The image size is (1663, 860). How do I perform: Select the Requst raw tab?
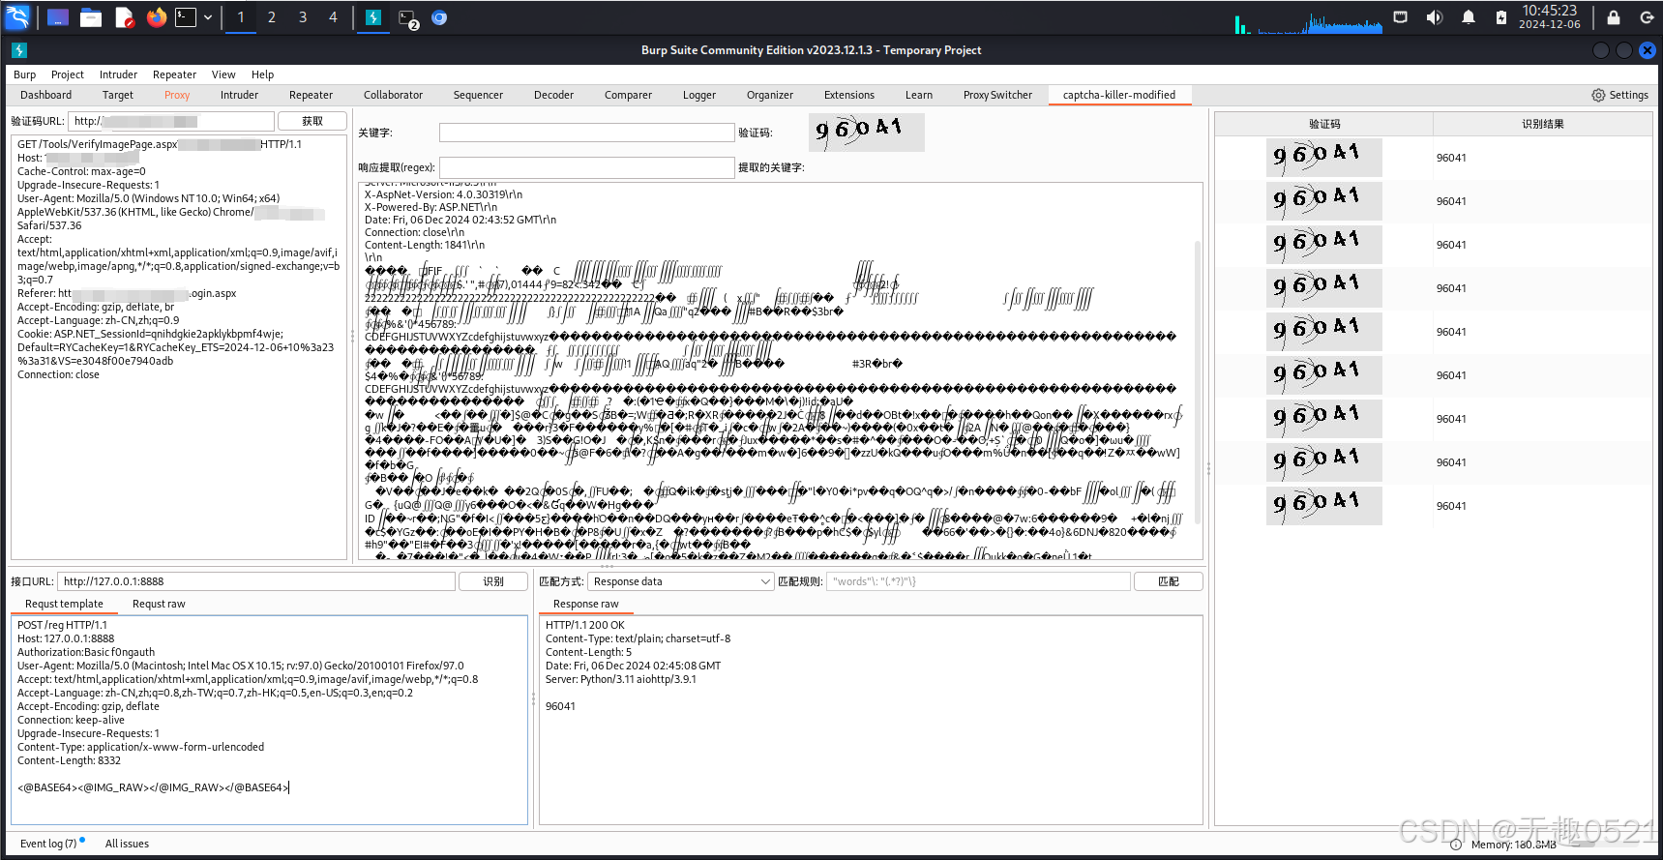159,604
